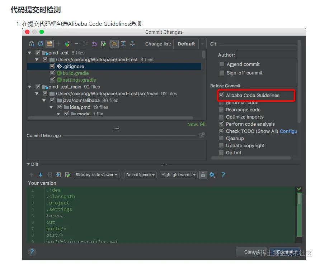Uncheck the build.gradle file checkbox

(52, 73)
